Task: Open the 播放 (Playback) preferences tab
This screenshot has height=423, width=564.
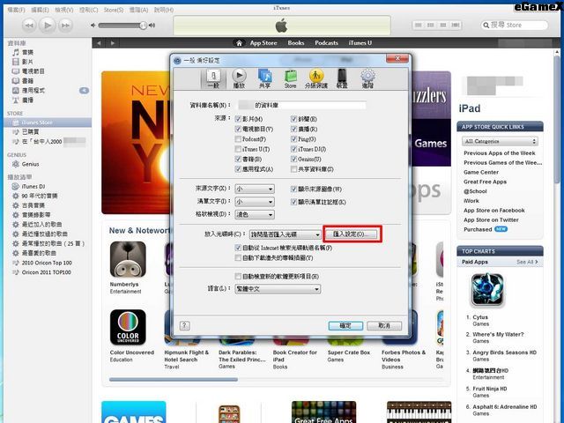Action: tap(239, 78)
